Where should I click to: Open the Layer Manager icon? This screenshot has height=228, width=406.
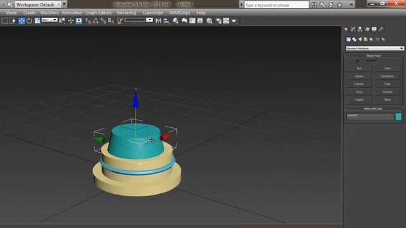pos(176,21)
